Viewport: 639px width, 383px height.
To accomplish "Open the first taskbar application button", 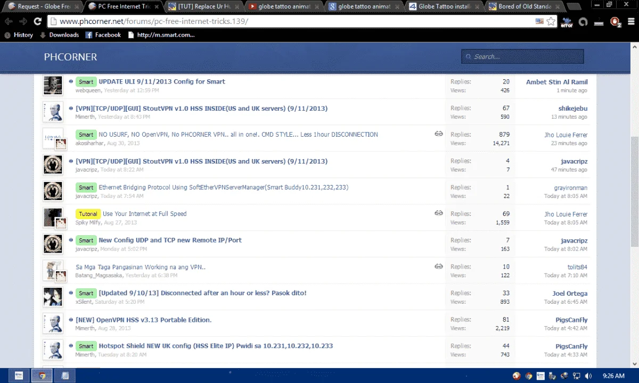I will point(19,376).
